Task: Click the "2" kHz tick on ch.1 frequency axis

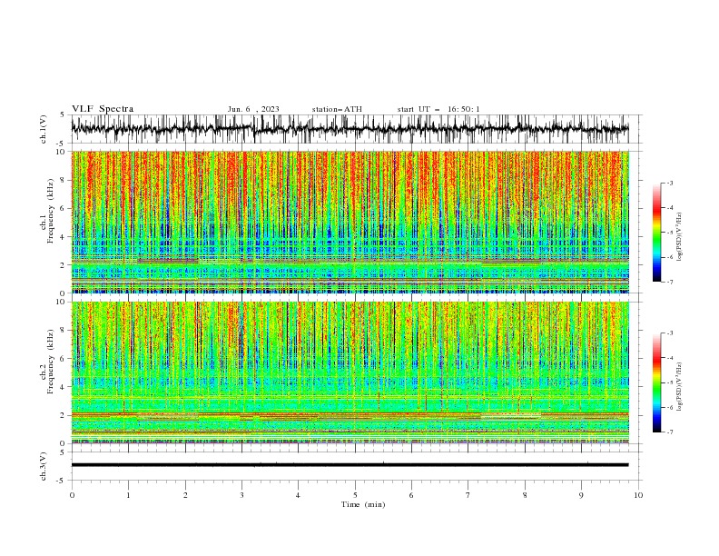Action: 64,265
